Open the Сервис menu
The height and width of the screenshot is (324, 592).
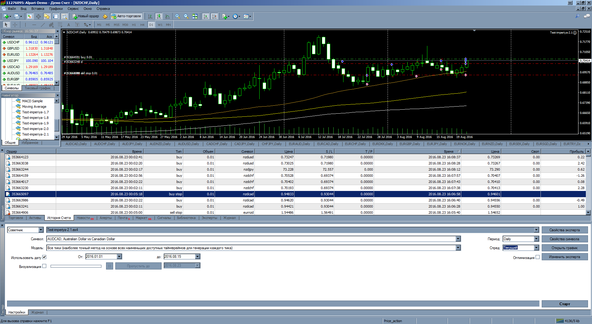point(73,9)
